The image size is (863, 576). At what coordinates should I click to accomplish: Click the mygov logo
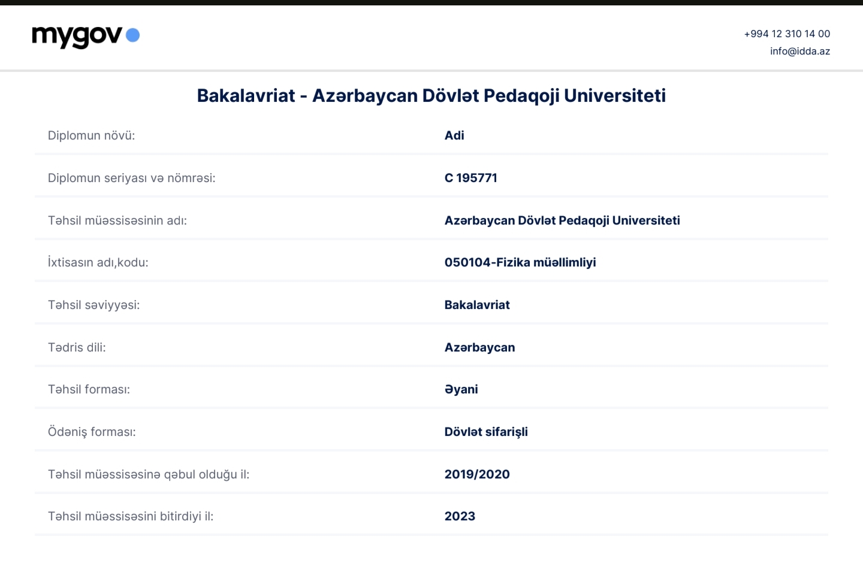78,36
